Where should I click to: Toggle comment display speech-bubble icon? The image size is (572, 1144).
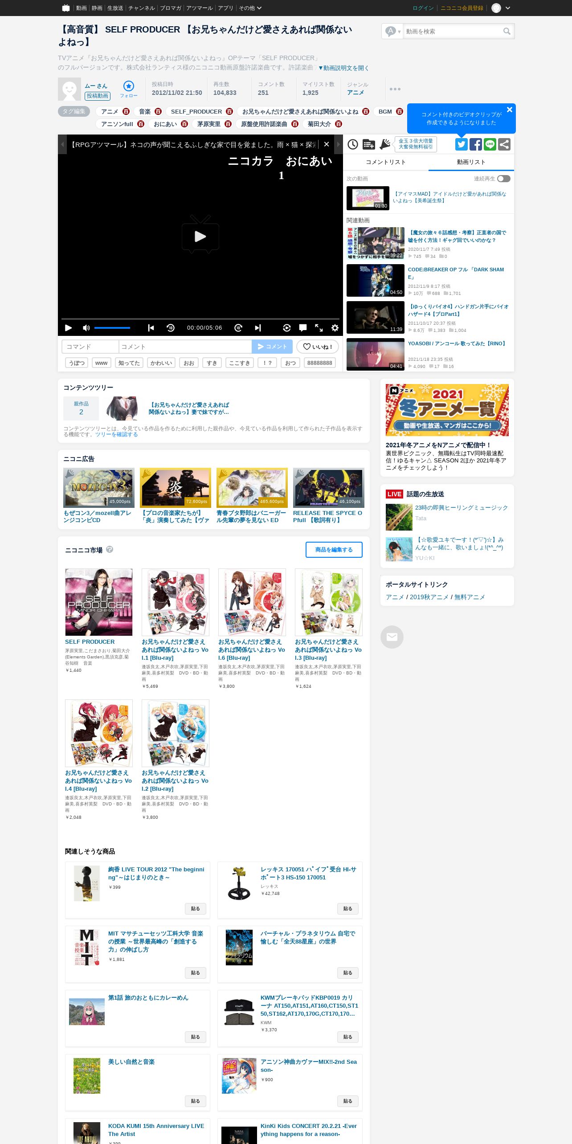click(303, 328)
